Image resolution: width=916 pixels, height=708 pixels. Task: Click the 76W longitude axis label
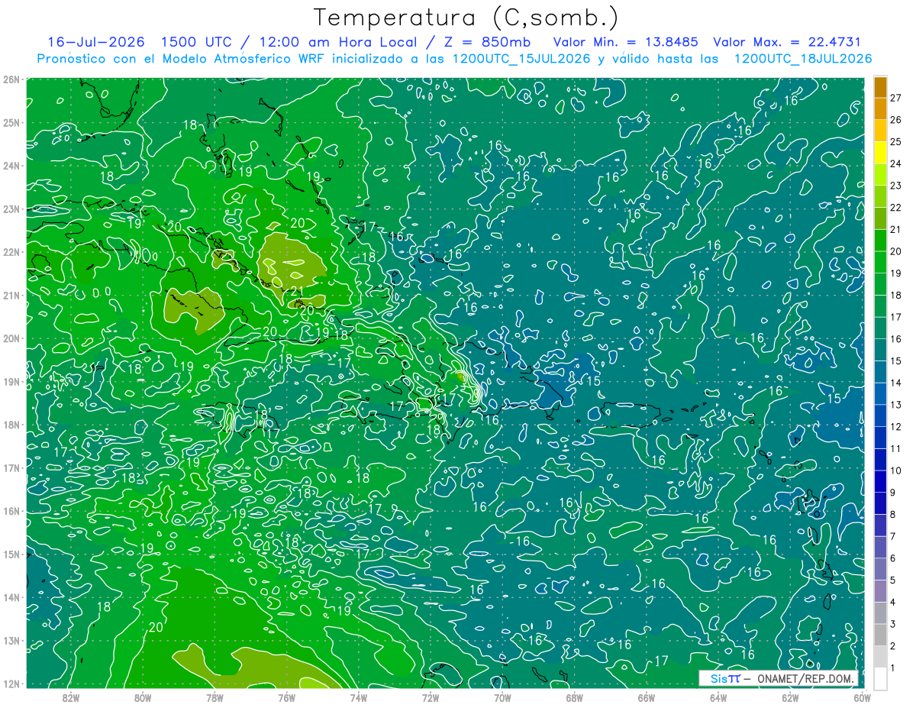coord(286,697)
